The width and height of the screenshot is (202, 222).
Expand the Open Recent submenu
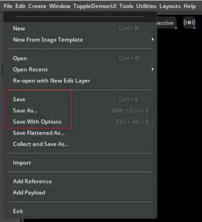pos(80,69)
